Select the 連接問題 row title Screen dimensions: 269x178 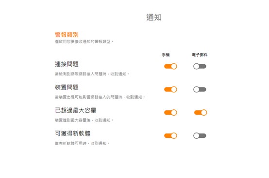pos(67,64)
